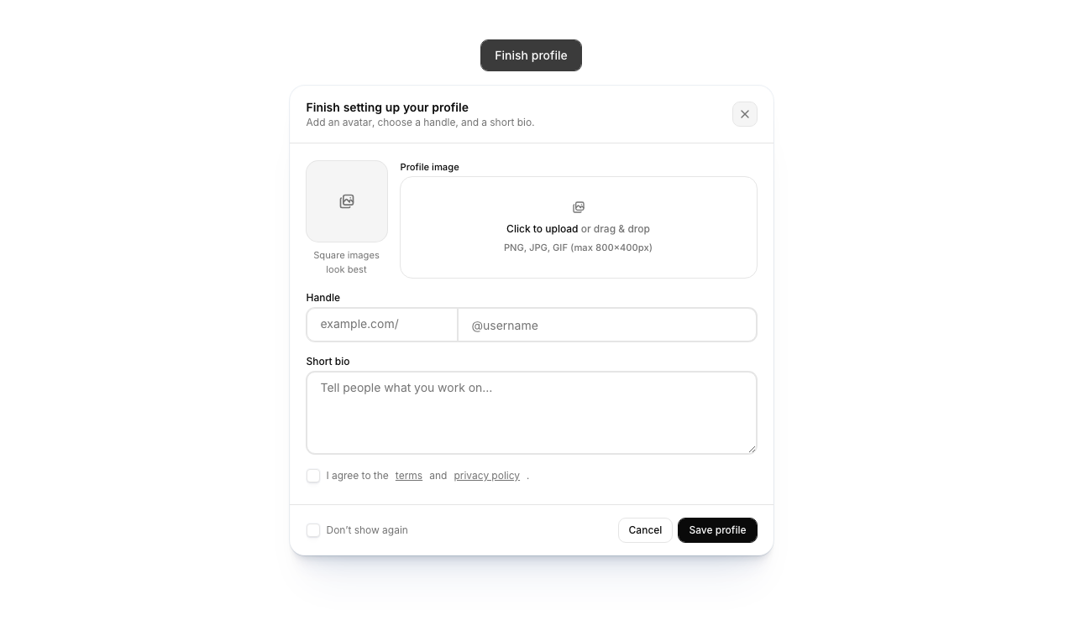Click the "Short bio" field label

(328, 362)
